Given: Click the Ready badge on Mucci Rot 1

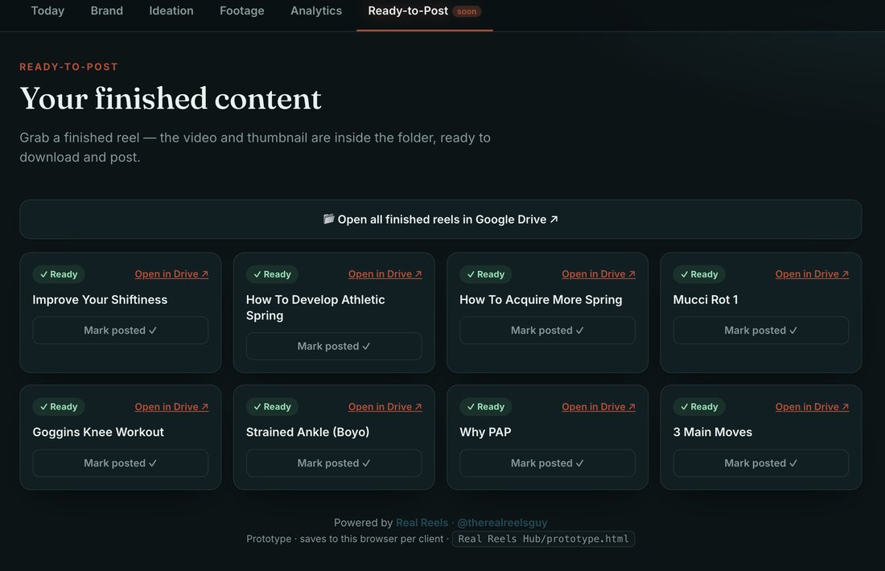Looking at the screenshot, I should (x=699, y=274).
